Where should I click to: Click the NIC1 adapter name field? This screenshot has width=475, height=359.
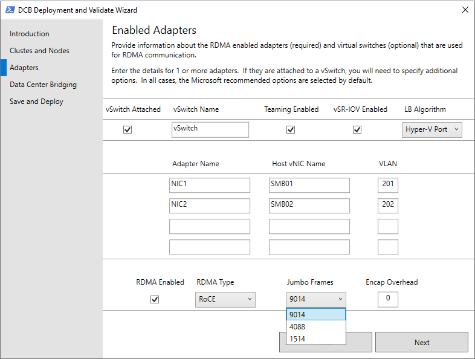pos(210,185)
